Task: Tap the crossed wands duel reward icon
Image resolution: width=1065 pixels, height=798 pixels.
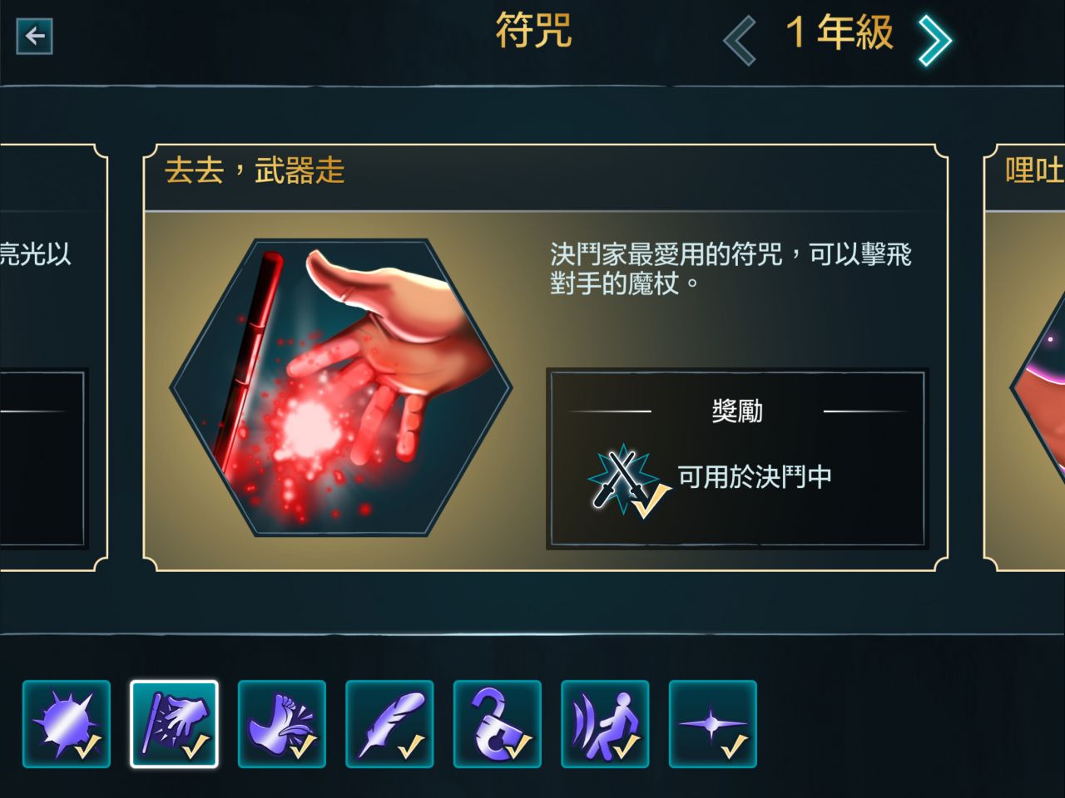Action: coord(628,480)
